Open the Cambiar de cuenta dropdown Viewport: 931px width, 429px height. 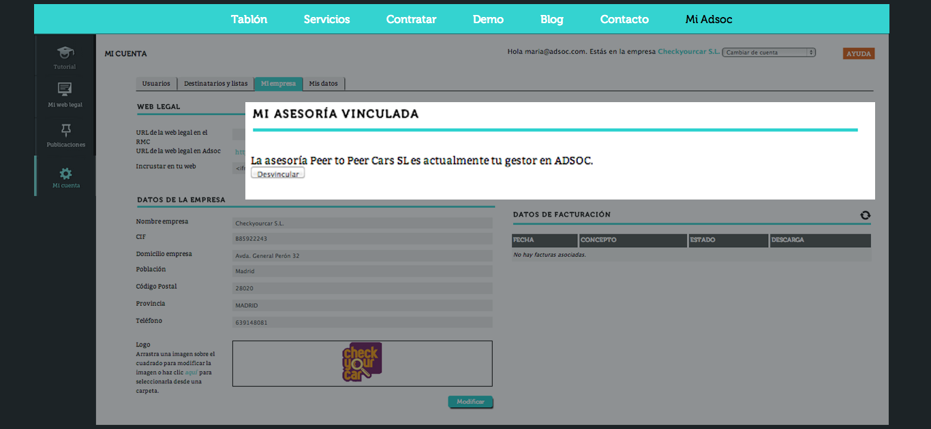click(769, 52)
